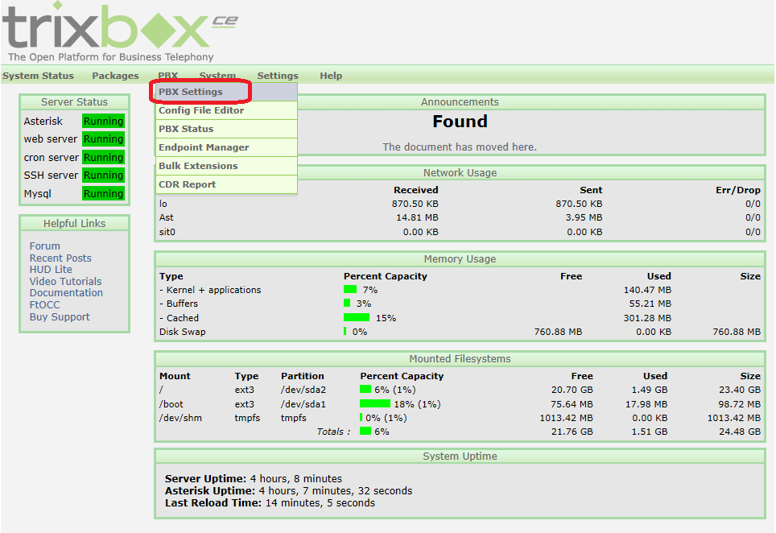This screenshot has height=533, width=776.
Task: Visit the Documentation link
Action: tap(66, 293)
